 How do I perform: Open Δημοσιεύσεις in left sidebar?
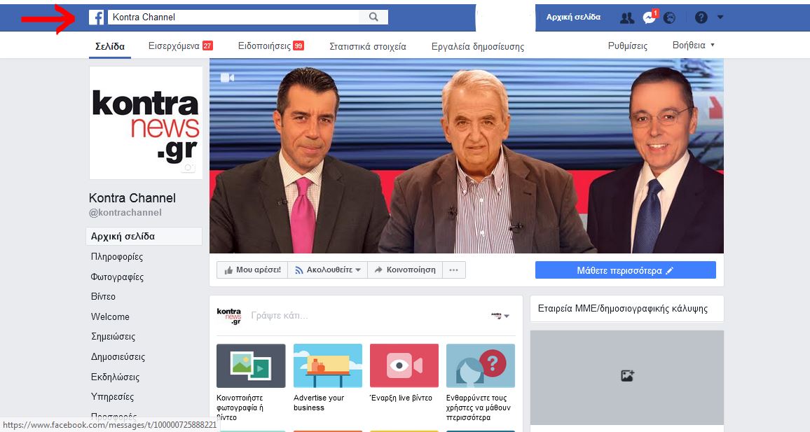click(118, 356)
